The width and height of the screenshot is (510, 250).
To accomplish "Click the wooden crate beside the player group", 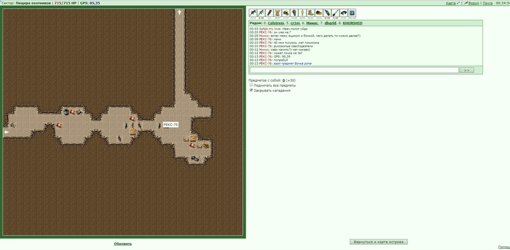I will point(133,132).
